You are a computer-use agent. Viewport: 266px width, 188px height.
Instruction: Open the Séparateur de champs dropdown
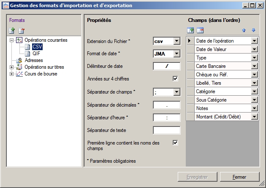[x=176, y=92]
